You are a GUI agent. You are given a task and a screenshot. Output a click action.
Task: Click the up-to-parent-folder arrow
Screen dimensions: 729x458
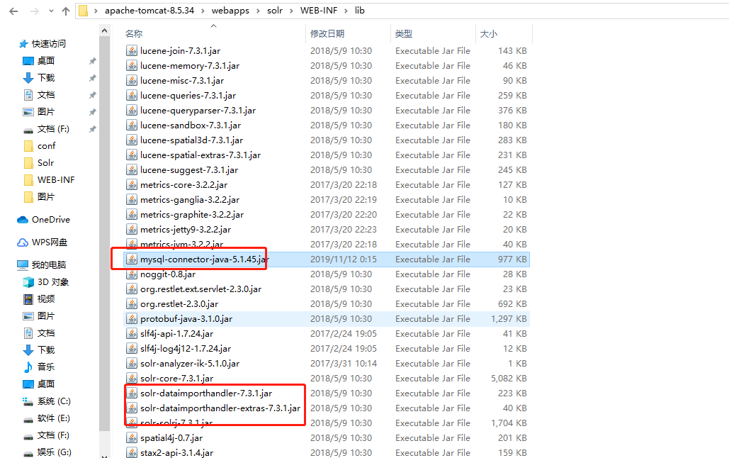click(x=65, y=11)
